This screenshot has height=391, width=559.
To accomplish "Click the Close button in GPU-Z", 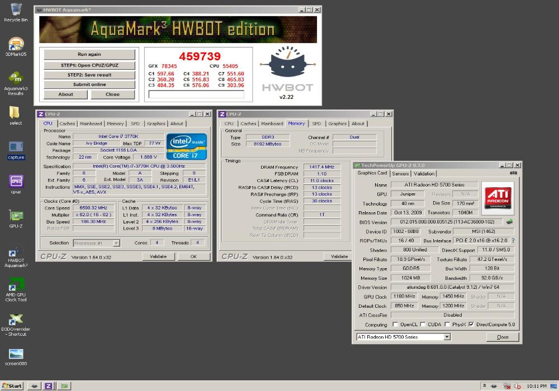I will click(x=503, y=337).
